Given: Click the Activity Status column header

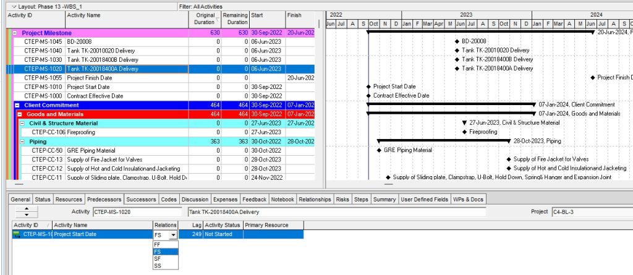Looking at the screenshot, I should 223,225.
